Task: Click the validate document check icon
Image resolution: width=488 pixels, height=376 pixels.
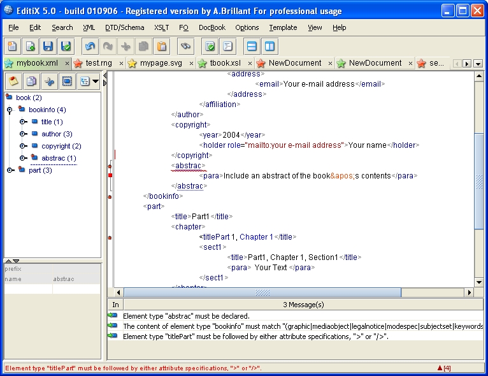Action: coord(210,47)
